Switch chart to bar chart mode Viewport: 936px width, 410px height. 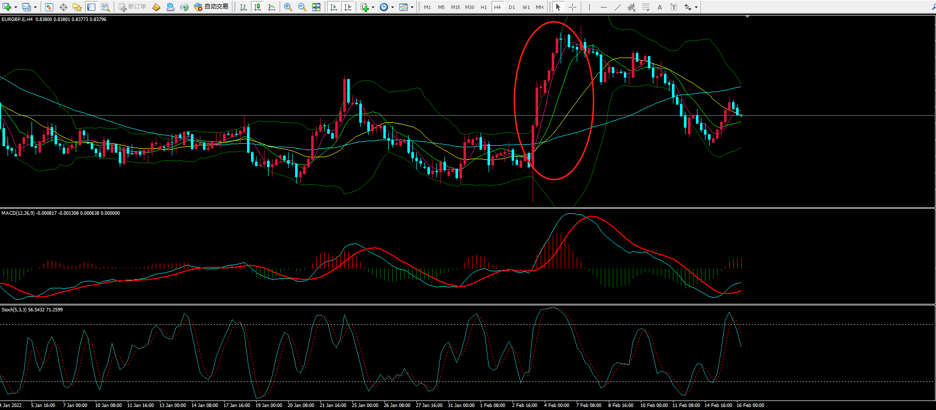coord(244,7)
